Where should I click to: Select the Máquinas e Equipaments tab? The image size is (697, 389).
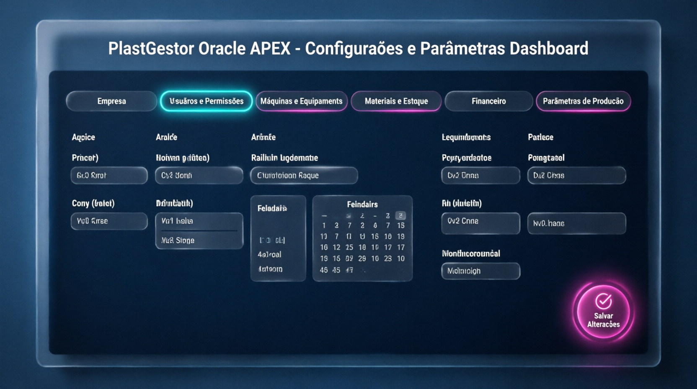click(x=301, y=101)
